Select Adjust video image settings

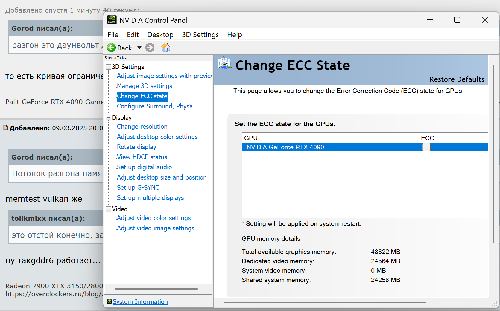pos(156,228)
